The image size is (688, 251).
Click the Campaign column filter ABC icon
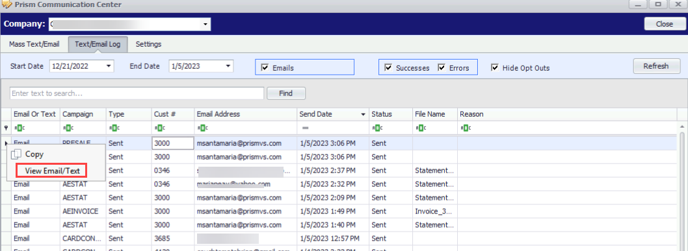69,128
